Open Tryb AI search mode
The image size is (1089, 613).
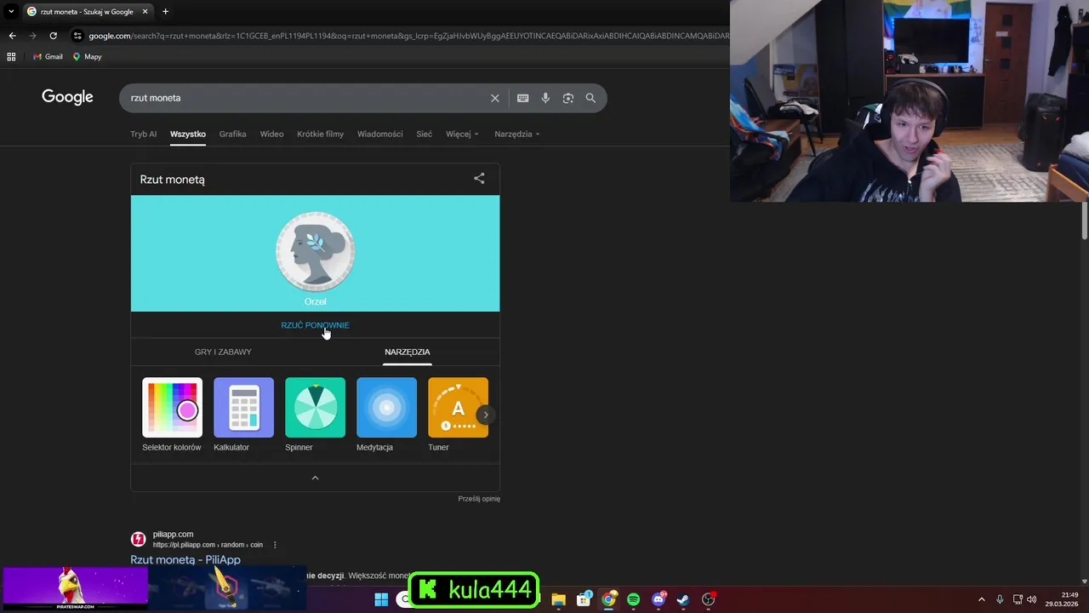pyautogui.click(x=143, y=134)
